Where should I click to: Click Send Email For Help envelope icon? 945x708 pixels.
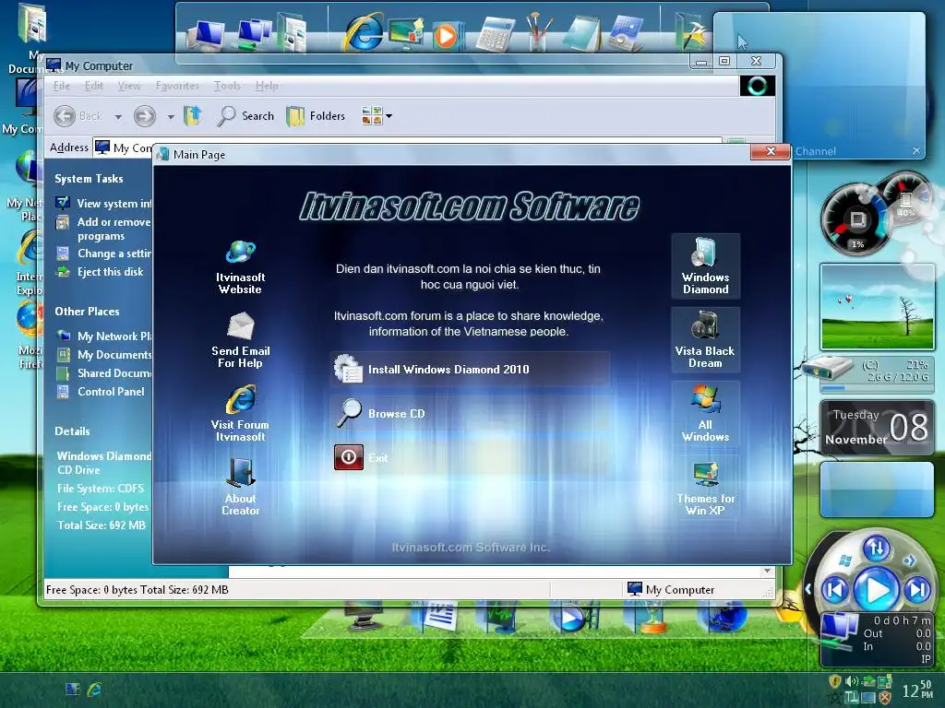coord(241,325)
